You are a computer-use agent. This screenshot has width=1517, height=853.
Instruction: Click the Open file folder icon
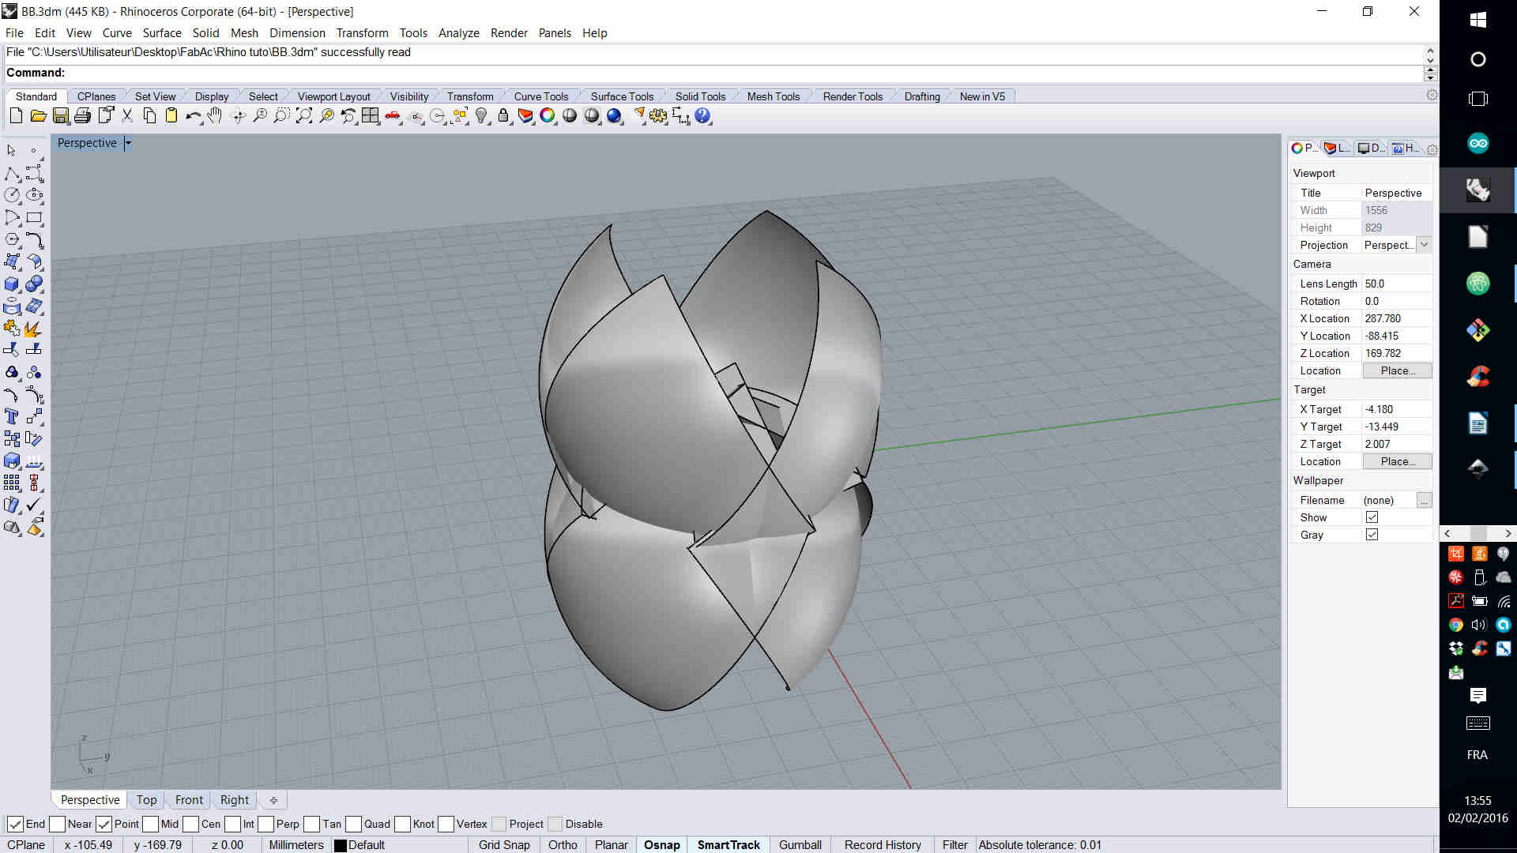37,116
